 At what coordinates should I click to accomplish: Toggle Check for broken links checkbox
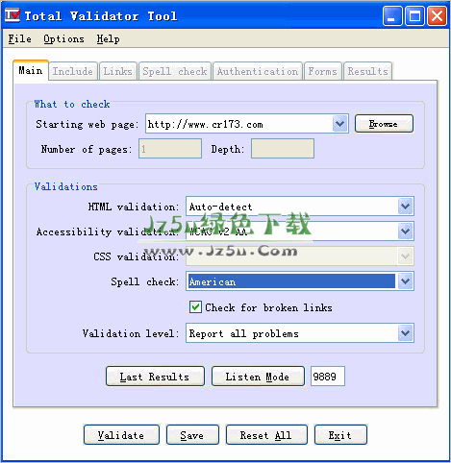tap(195, 307)
